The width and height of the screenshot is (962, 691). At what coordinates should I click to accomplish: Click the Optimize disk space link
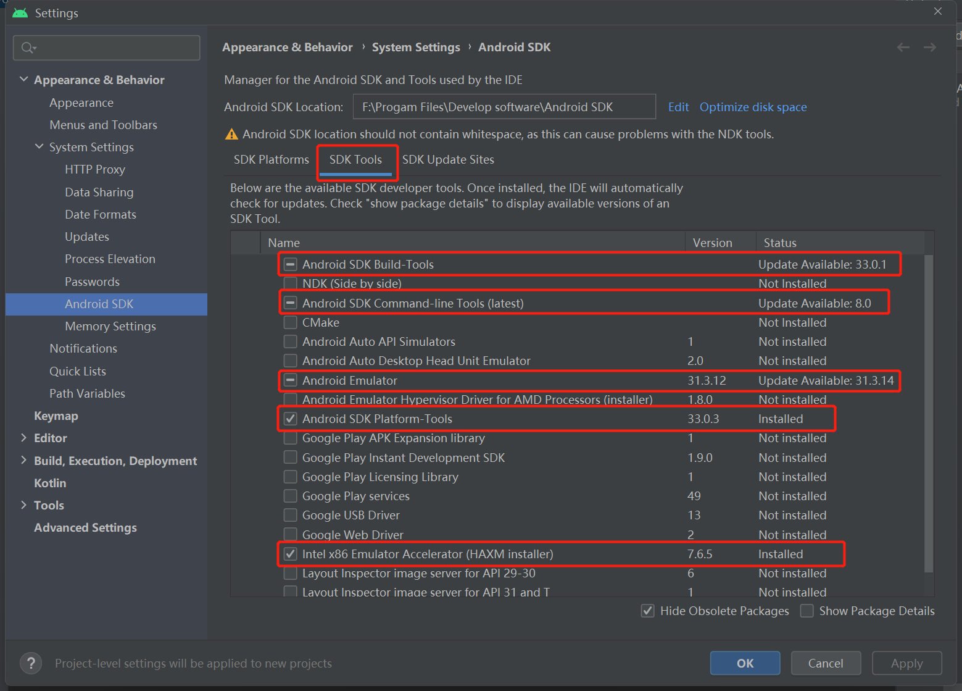click(753, 107)
